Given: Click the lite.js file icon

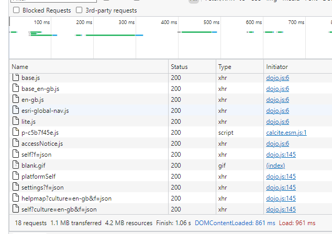Looking at the screenshot, I should [x=15, y=122].
